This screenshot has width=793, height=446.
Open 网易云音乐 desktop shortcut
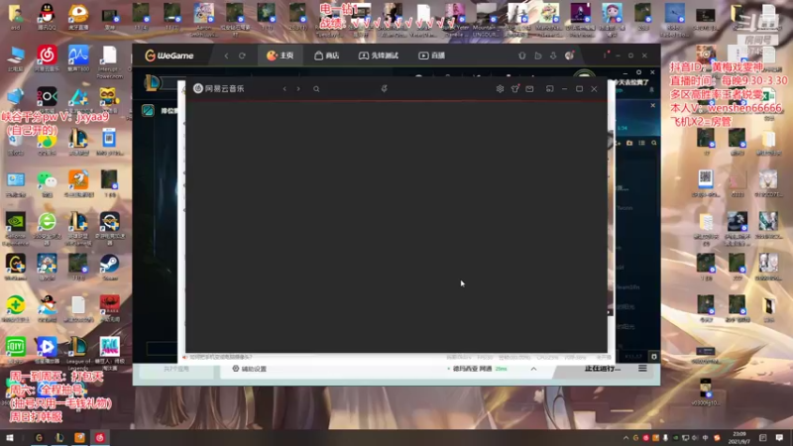(47, 58)
